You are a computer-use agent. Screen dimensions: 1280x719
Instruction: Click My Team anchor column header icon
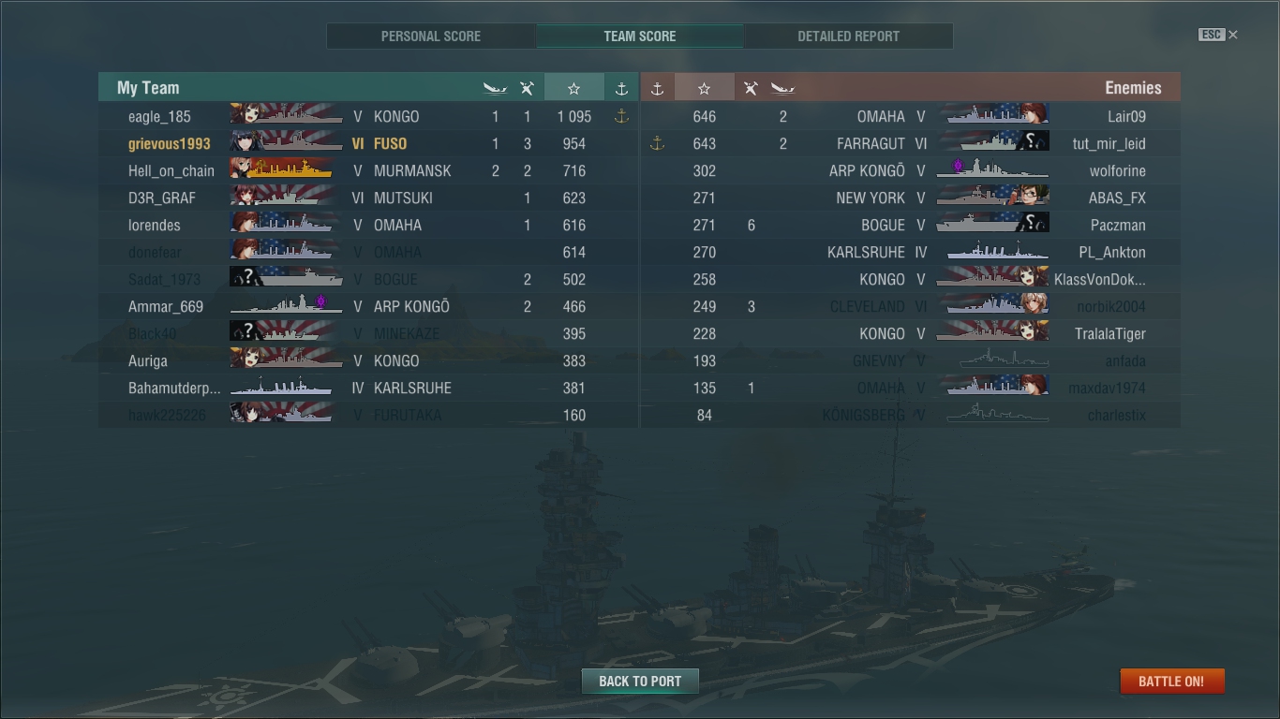pyautogui.click(x=621, y=88)
